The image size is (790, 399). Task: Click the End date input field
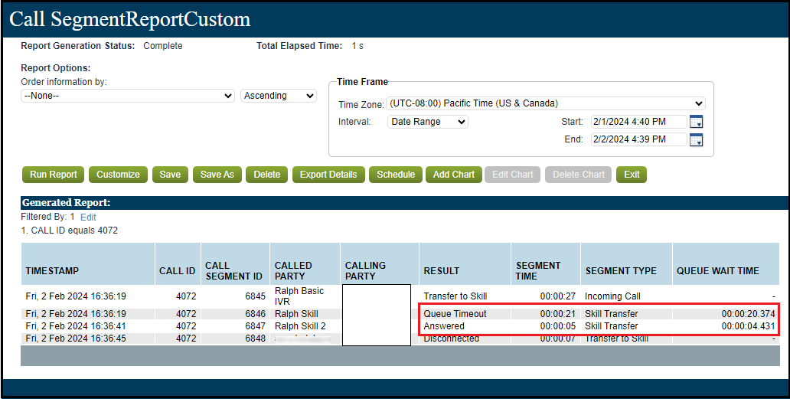[x=639, y=139]
